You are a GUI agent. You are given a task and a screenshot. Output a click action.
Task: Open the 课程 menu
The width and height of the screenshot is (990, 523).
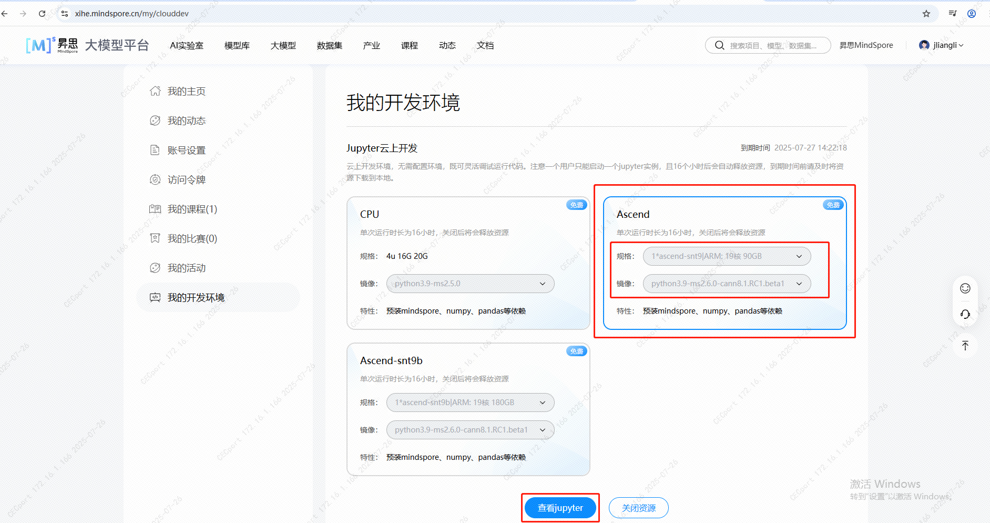(410, 46)
